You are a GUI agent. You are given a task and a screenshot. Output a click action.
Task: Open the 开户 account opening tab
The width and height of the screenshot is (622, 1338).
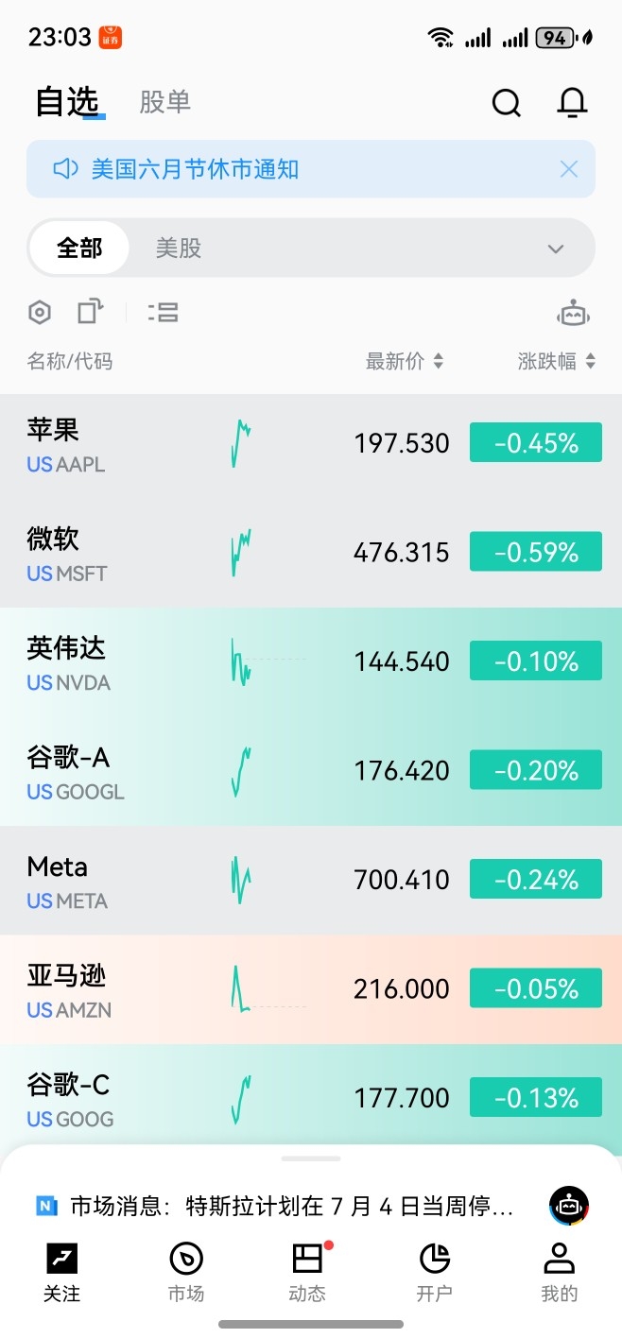pyautogui.click(x=435, y=1274)
